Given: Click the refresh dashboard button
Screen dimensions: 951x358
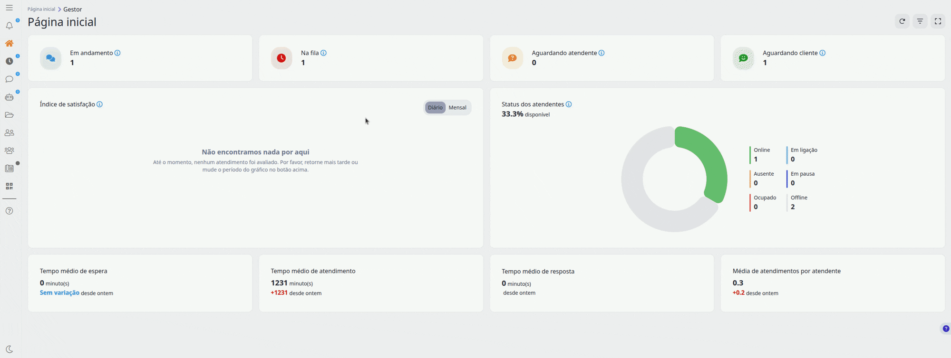Looking at the screenshot, I should tap(902, 21).
